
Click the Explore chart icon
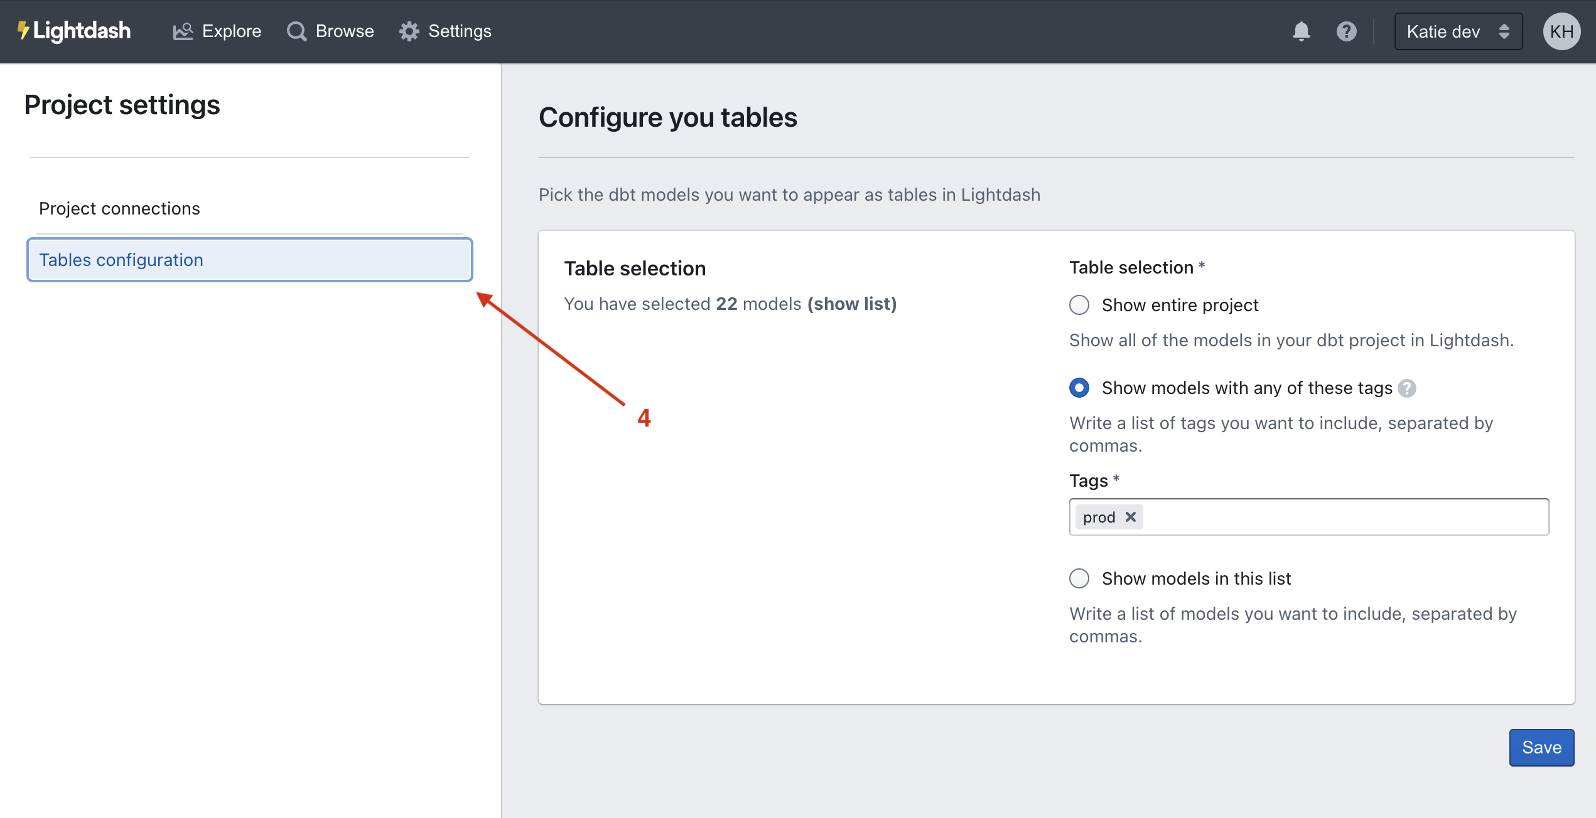pos(183,31)
